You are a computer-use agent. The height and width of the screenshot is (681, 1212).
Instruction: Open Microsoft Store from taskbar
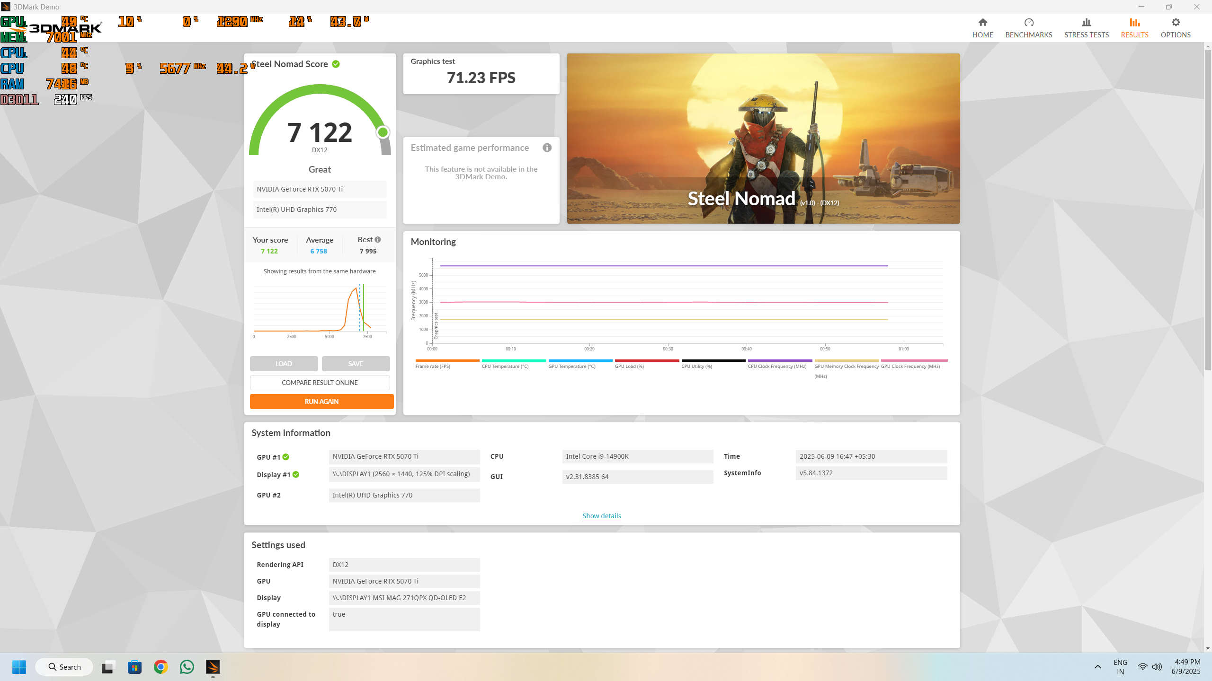coord(134,667)
